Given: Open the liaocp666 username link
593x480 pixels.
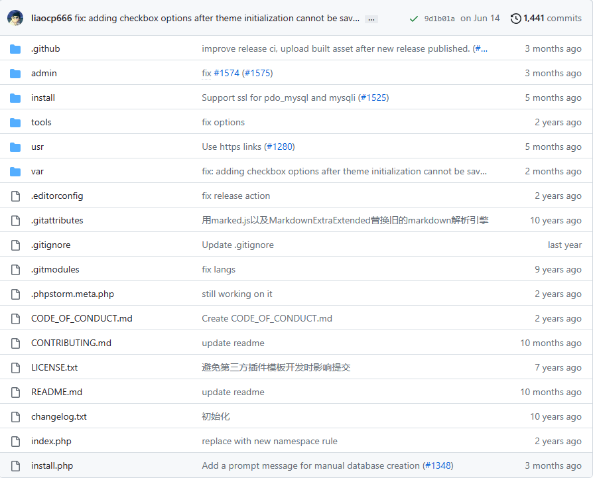Looking at the screenshot, I should [x=52, y=18].
